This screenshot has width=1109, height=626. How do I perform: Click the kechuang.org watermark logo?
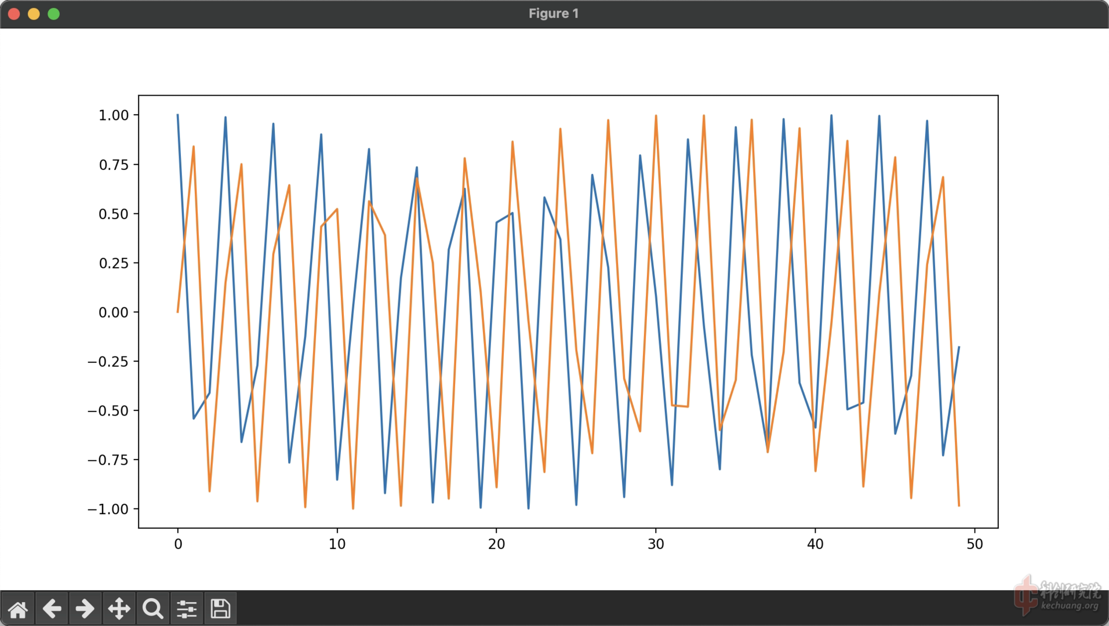click(x=1057, y=596)
